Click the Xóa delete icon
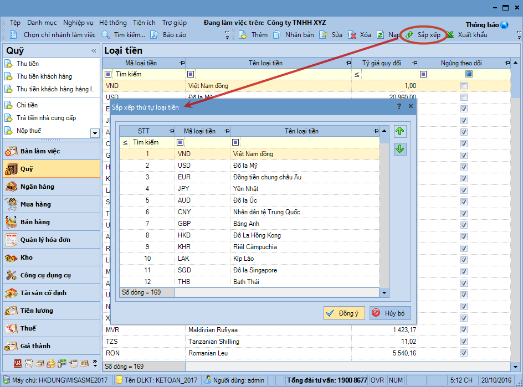The width and height of the screenshot is (523, 387). point(352,35)
